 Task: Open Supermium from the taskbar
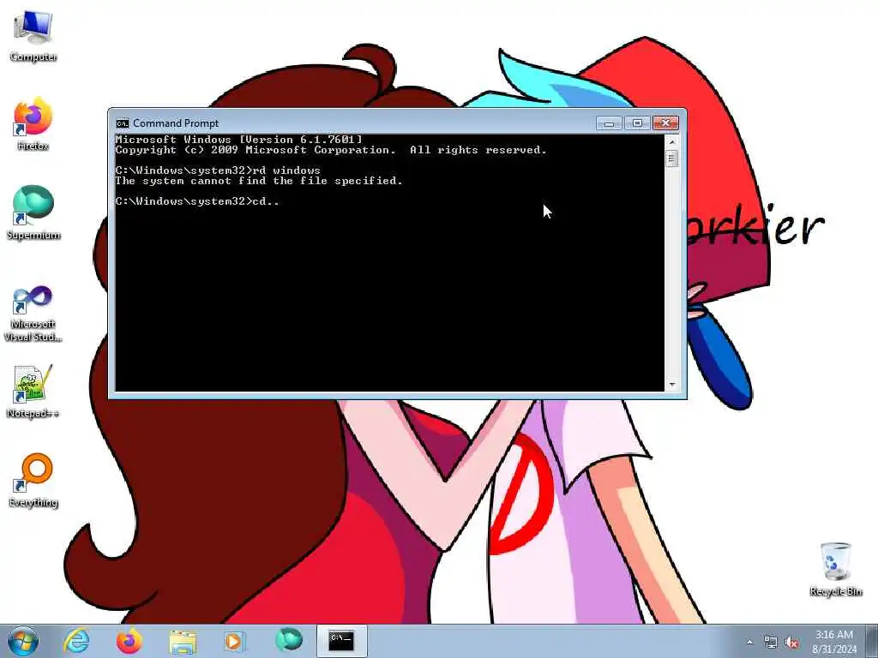click(289, 640)
